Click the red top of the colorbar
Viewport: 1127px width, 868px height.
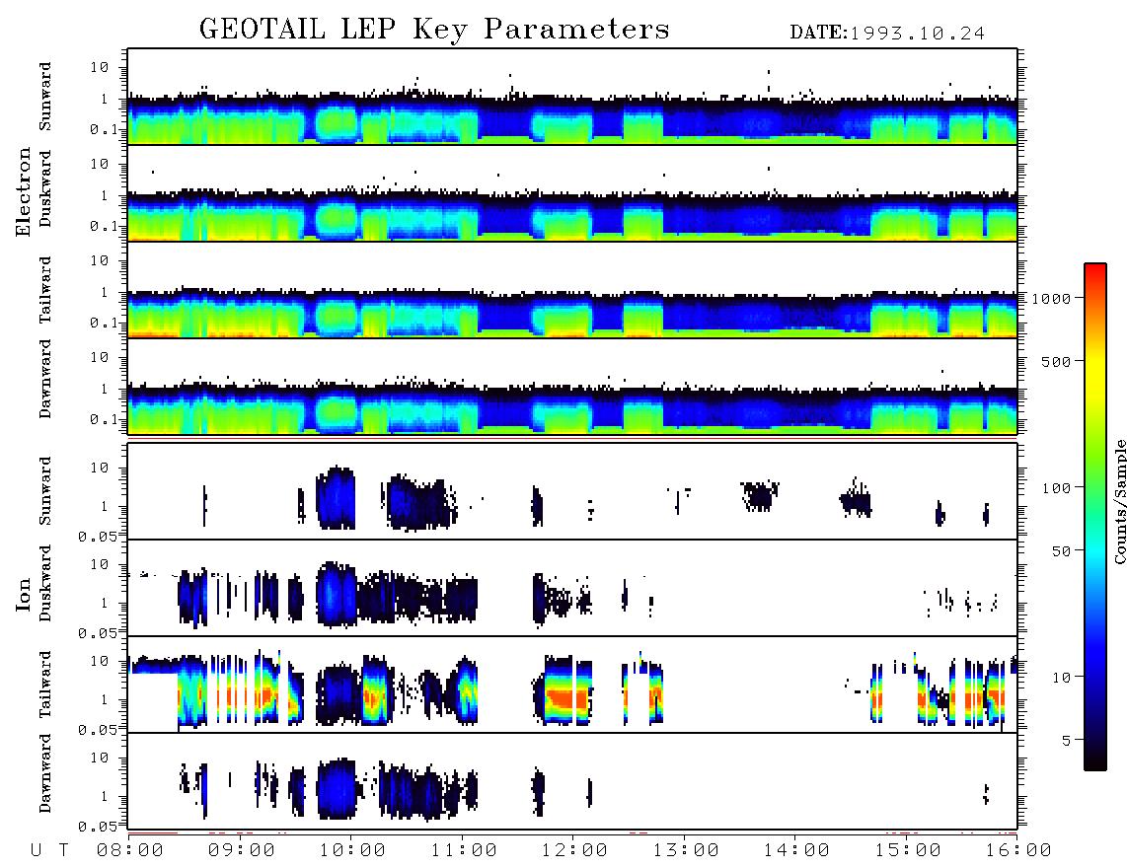coord(1095,273)
